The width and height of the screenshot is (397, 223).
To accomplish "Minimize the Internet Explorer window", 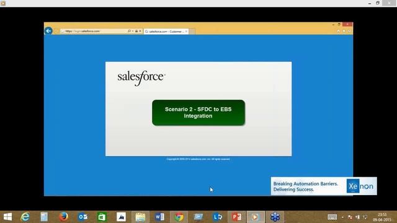I will click(333, 24).
